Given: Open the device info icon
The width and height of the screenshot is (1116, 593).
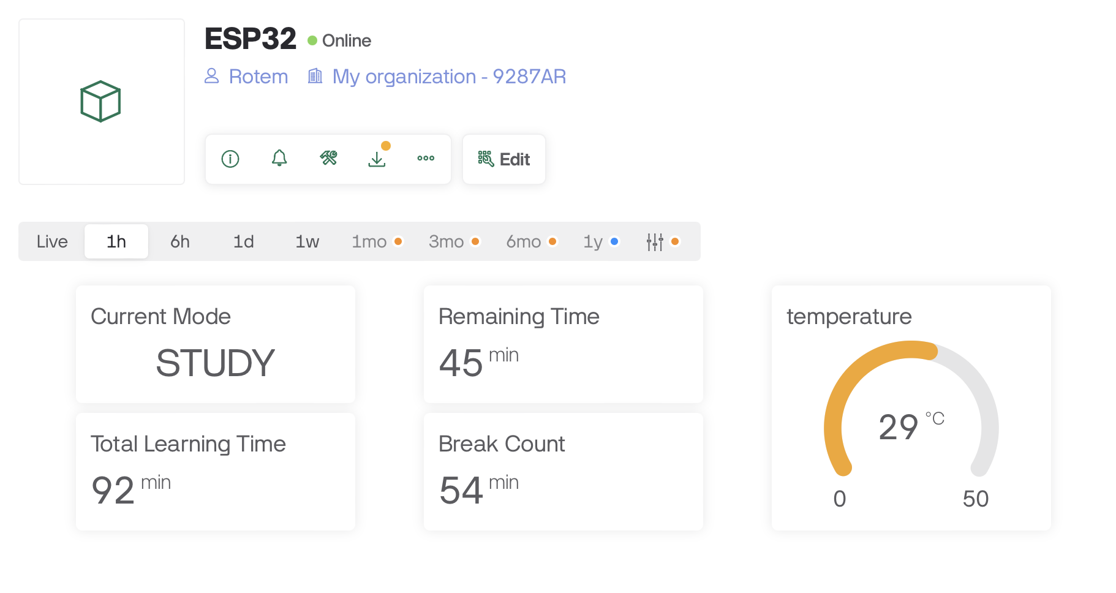Looking at the screenshot, I should 230,159.
